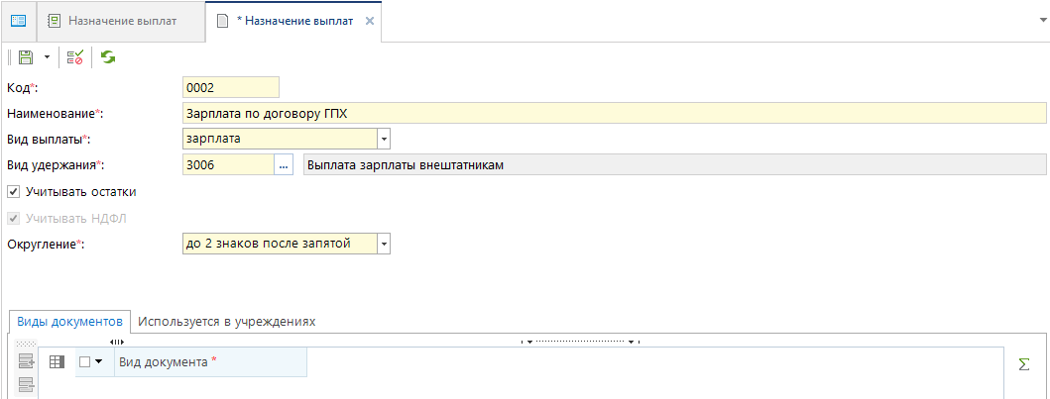Screen dimensions: 1050x399
Task: Click the "Наименование" text field
Action: point(615,114)
